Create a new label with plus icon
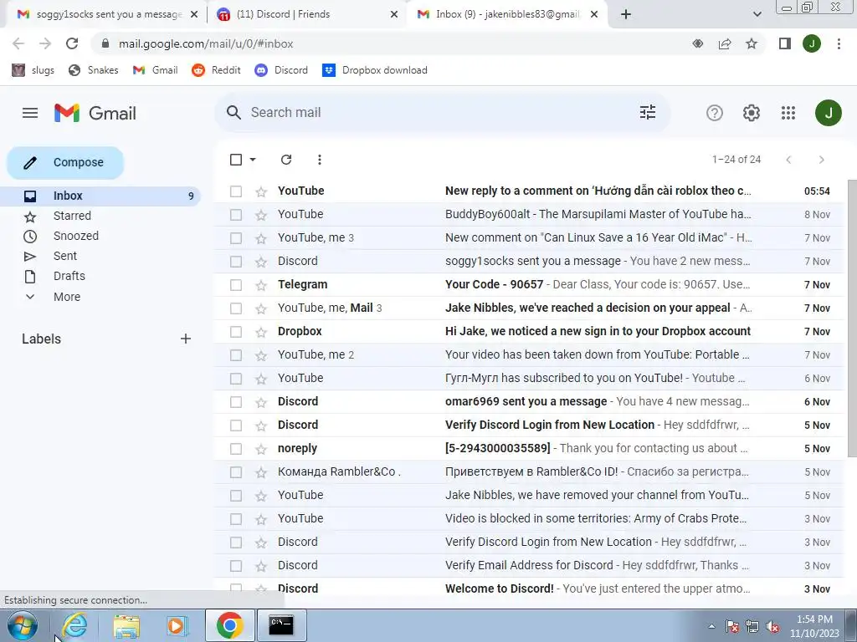This screenshot has height=642, width=857. tap(186, 339)
